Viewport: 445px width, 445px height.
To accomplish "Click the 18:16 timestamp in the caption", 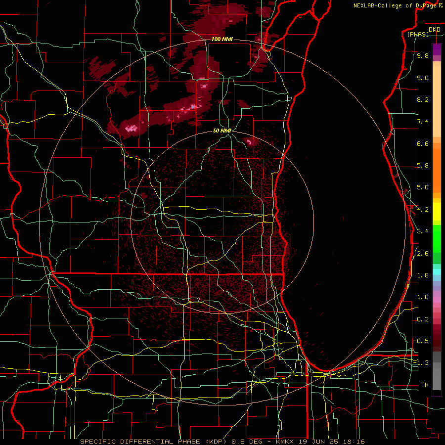I will tap(354, 442).
